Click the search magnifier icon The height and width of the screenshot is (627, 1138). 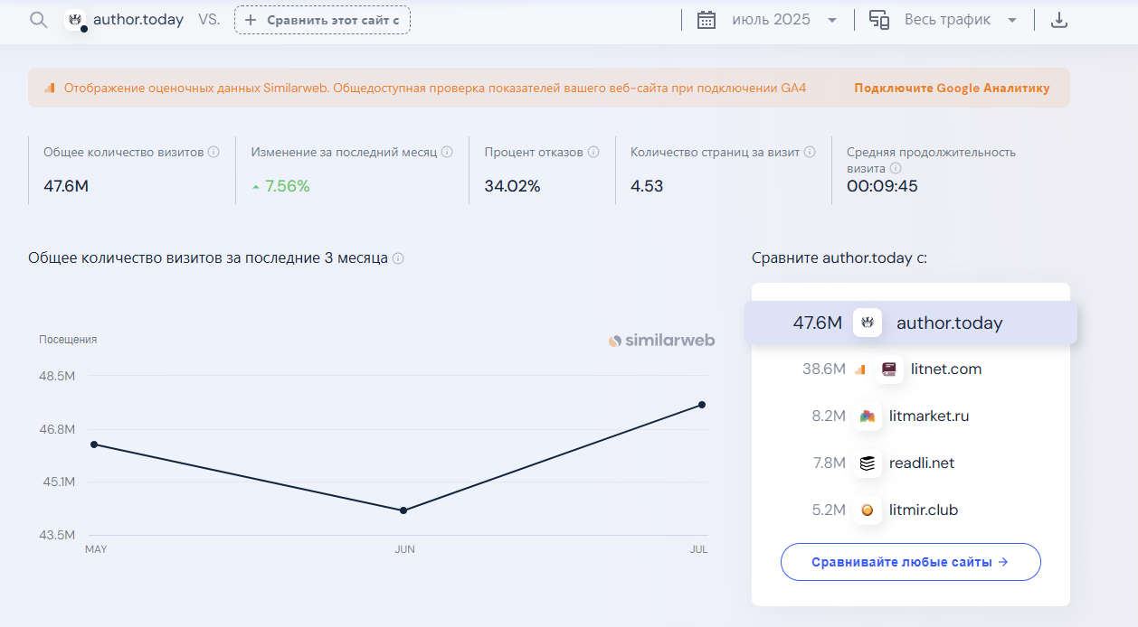pyautogui.click(x=38, y=20)
